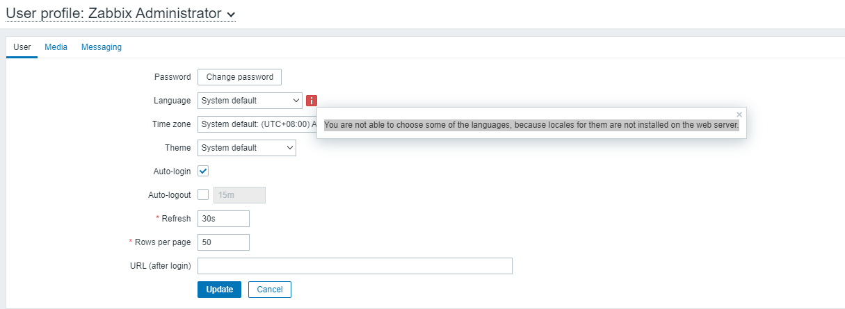The width and height of the screenshot is (845, 309).
Task: Click the Theme field label
Action: coord(177,148)
